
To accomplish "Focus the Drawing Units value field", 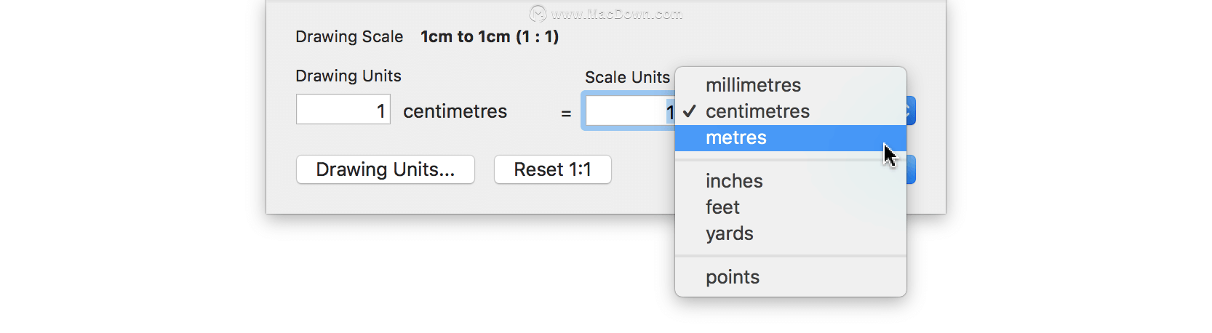I will point(343,109).
